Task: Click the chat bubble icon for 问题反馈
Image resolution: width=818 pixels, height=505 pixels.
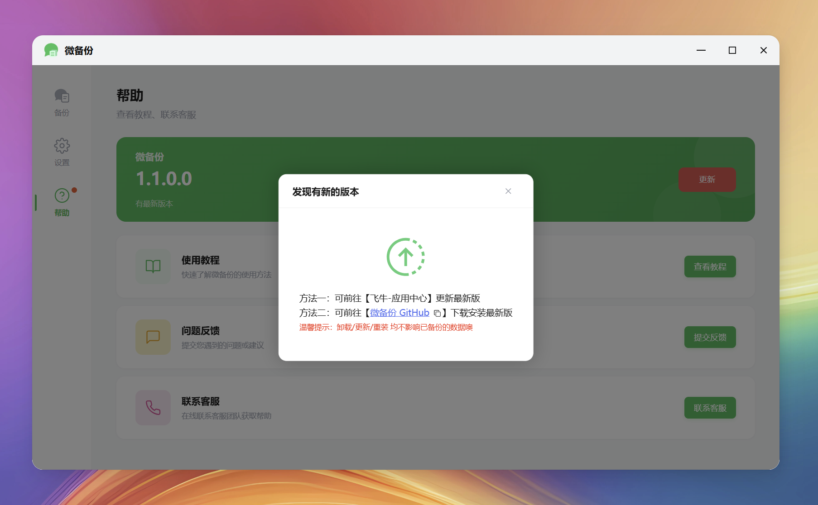Action: click(x=153, y=337)
